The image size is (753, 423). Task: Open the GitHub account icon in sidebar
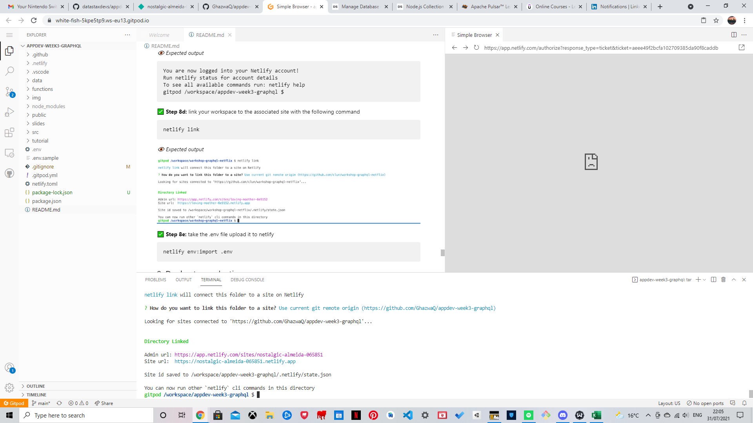[x=10, y=173]
